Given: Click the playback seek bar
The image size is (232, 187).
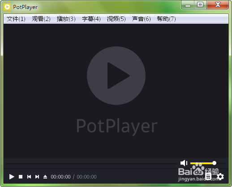Looking at the screenshot, I should click(x=91, y=164).
